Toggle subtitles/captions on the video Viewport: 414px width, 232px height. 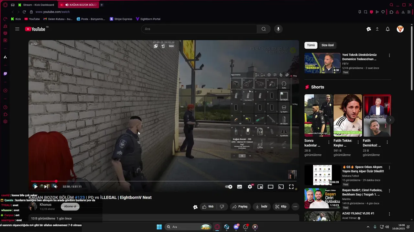click(240, 187)
